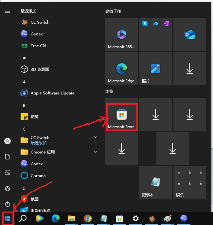Viewport: 213px width, 225px height.
Task: Open the 记事本 notepad tile
Action: (x=156, y=183)
